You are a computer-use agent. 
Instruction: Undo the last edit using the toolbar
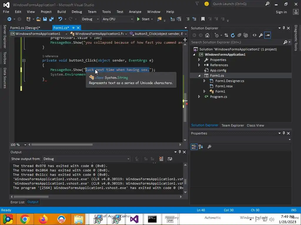pos(60,19)
